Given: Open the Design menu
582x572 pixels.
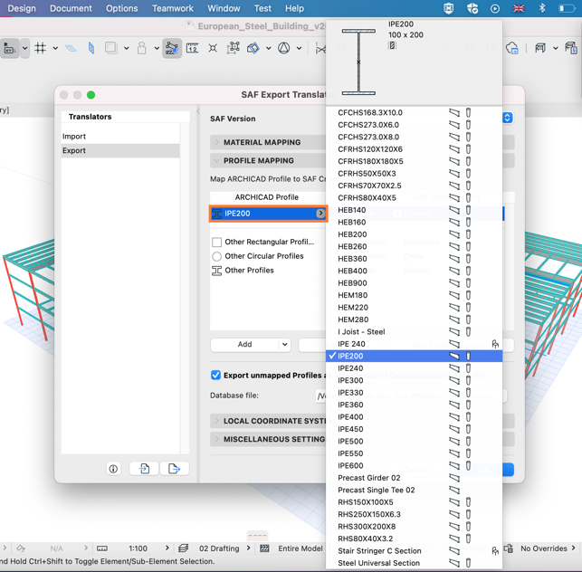Looking at the screenshot, I should click(22, 8).
